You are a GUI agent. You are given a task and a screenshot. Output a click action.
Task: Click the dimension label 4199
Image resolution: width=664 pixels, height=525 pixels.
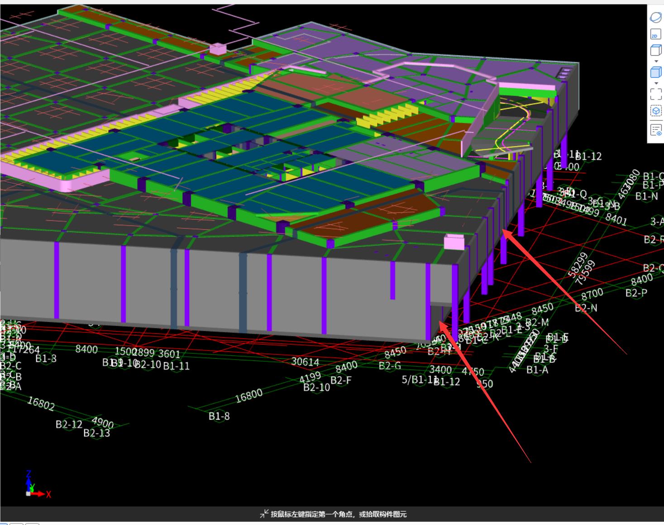(310, 377)
